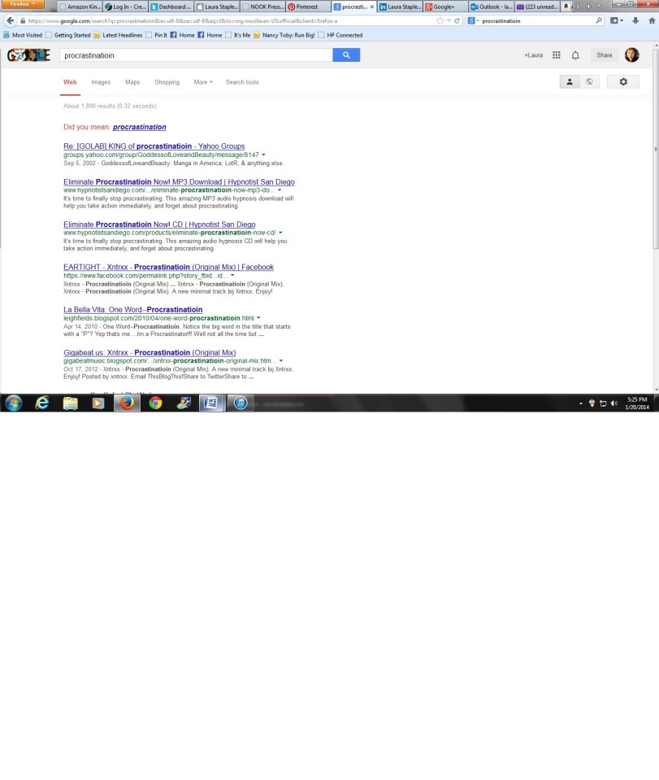
Task: Click the blue Google search button
Action: (346, 55)
